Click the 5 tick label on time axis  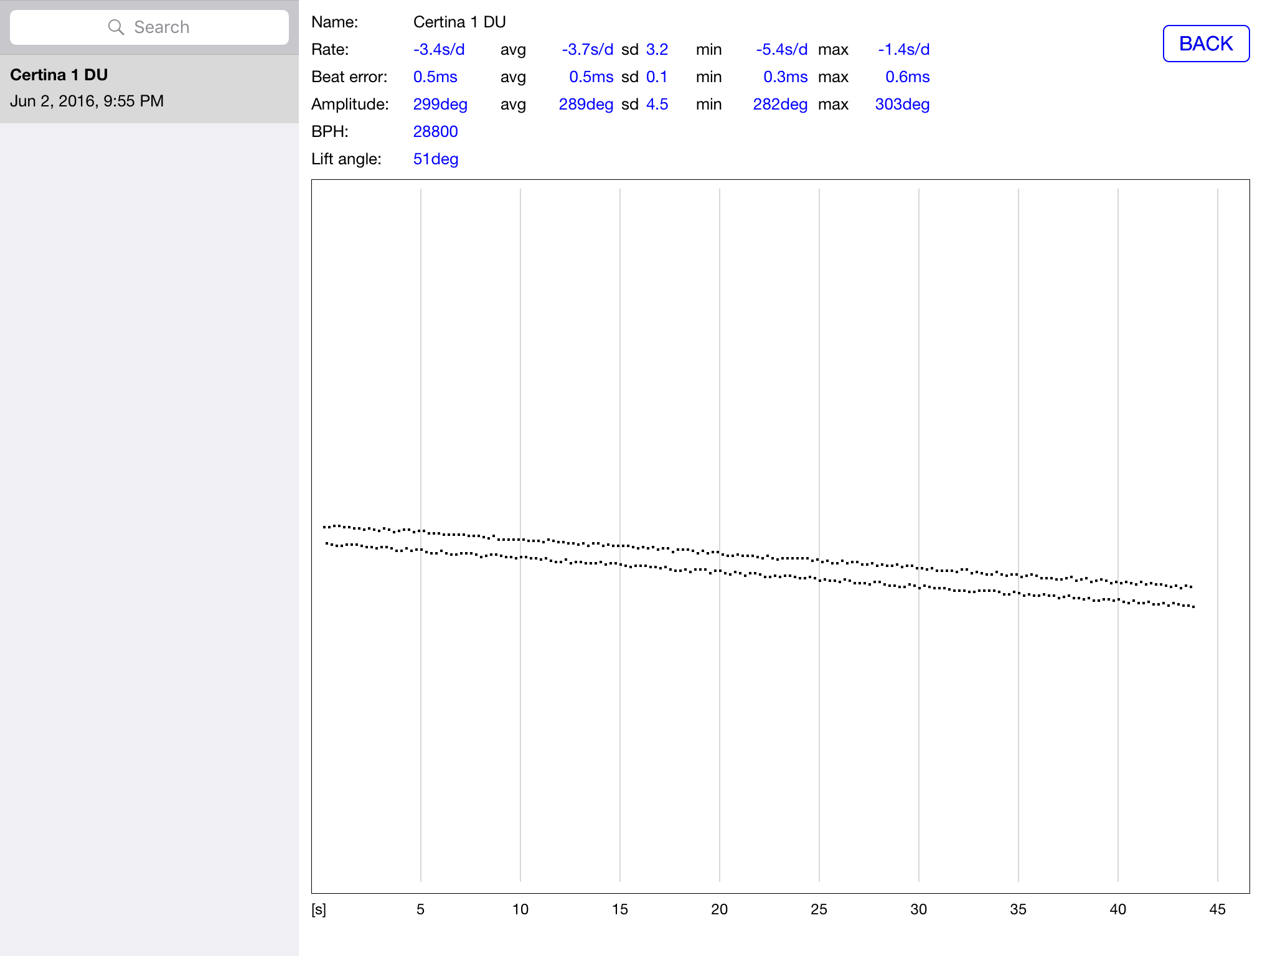tap(421, 909)
